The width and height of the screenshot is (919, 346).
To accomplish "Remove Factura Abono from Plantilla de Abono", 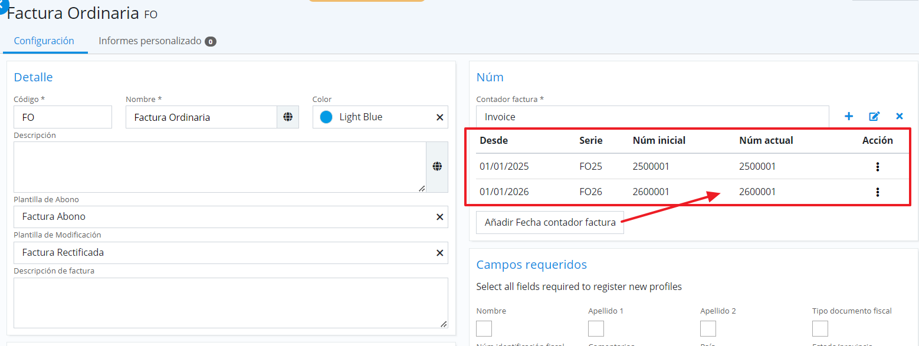I will point(439,217).
